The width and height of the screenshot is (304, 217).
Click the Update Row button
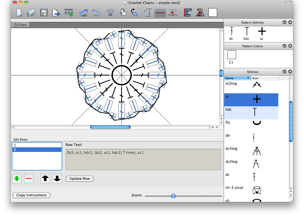(80, 178)
